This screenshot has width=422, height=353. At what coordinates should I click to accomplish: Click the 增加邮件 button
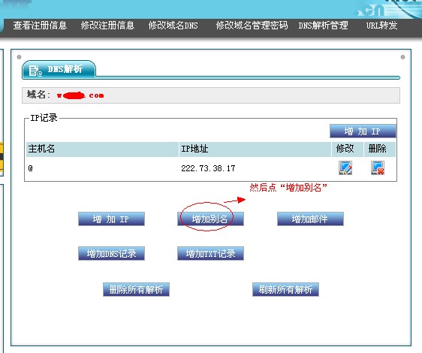[x=310, y=219]
